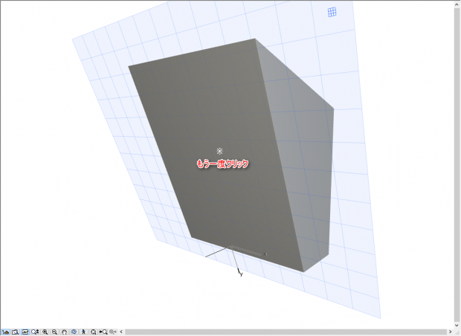The height and width of the screenshot is (336, 461).
Task: Click the zoom in magnifier
Action: pyautogui.click(x=45, y=332)
